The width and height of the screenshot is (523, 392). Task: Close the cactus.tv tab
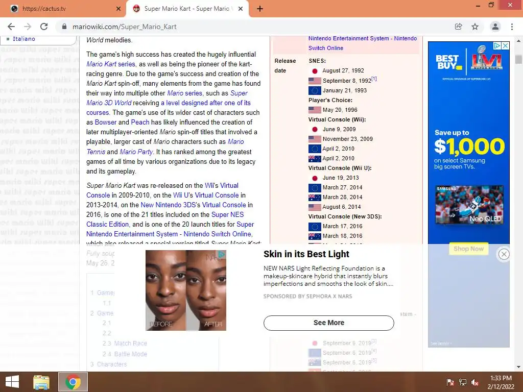tap(118, 9)
